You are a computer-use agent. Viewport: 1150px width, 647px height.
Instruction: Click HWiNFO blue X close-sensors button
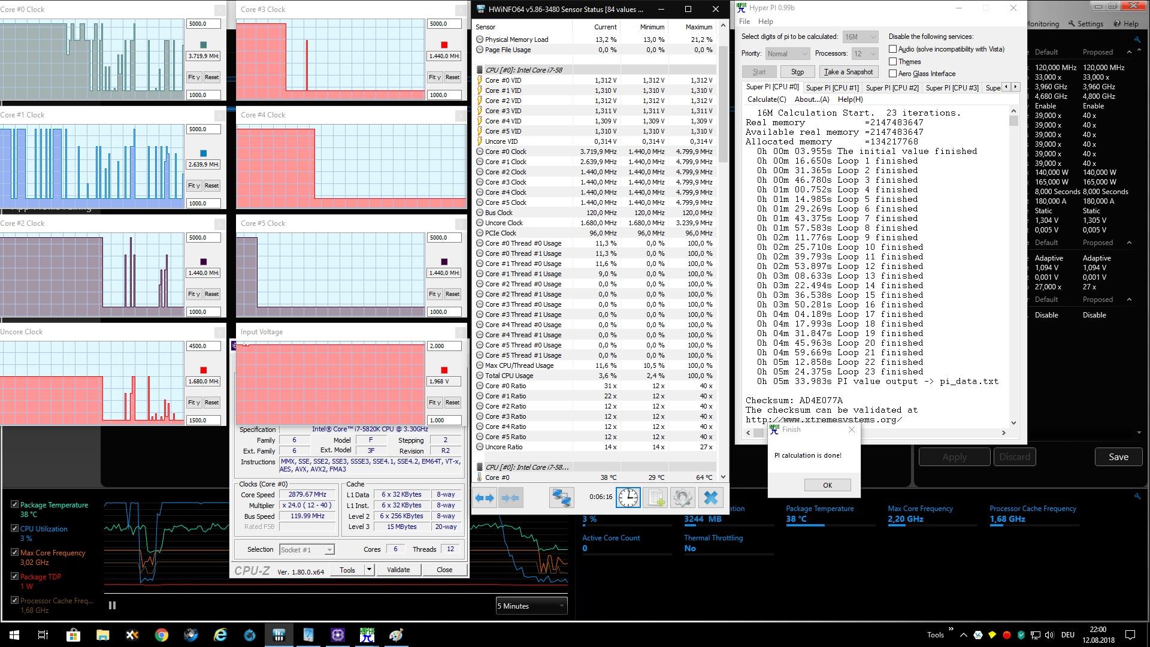click(711, 498)
